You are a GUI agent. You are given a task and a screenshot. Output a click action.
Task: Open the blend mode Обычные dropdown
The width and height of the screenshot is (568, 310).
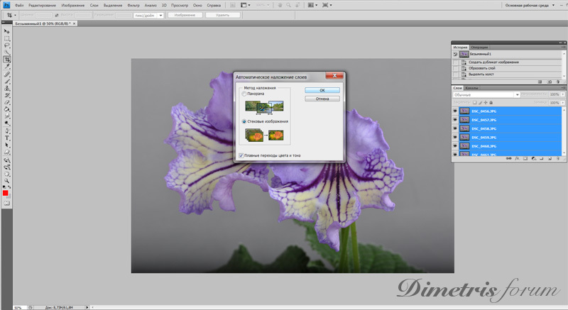(486, 95)
